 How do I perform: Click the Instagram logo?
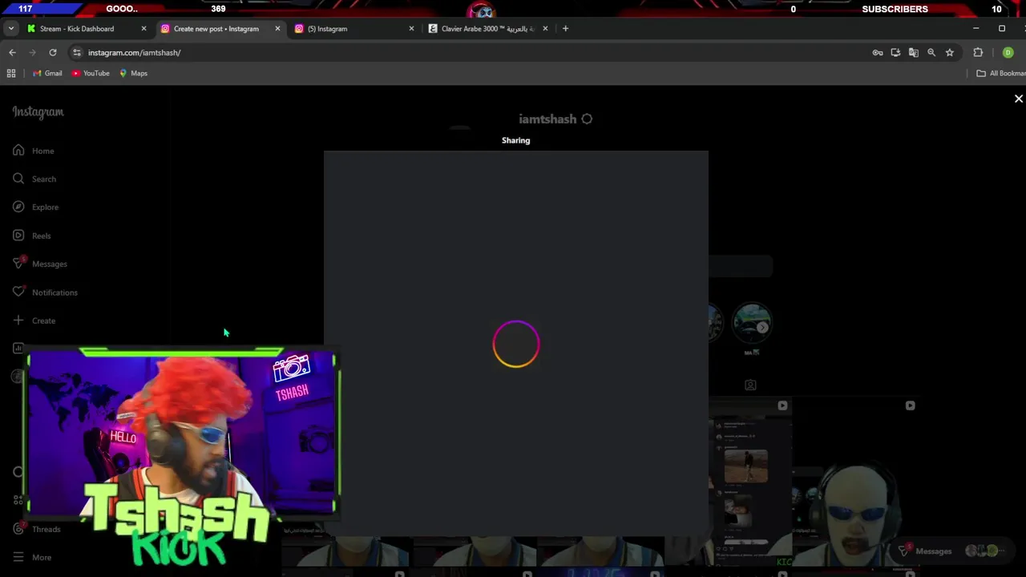(38, 112)
